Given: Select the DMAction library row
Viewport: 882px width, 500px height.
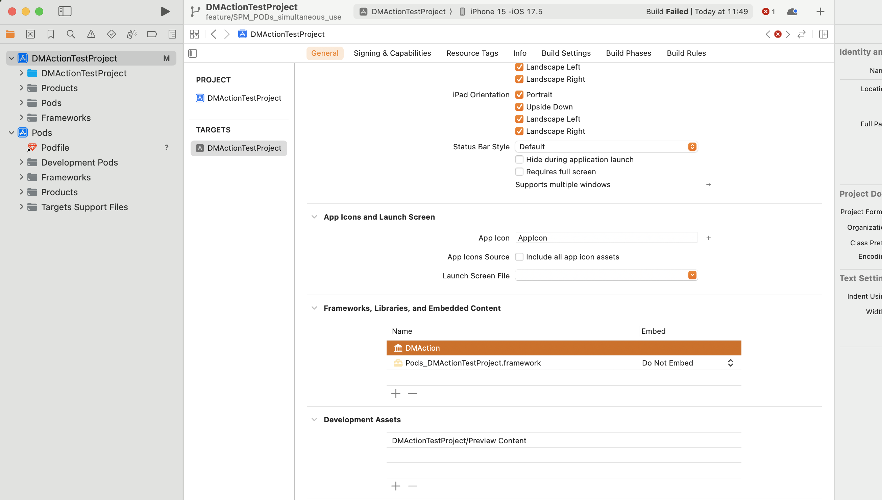Looking at the screenshot, I should coord(564,348).
